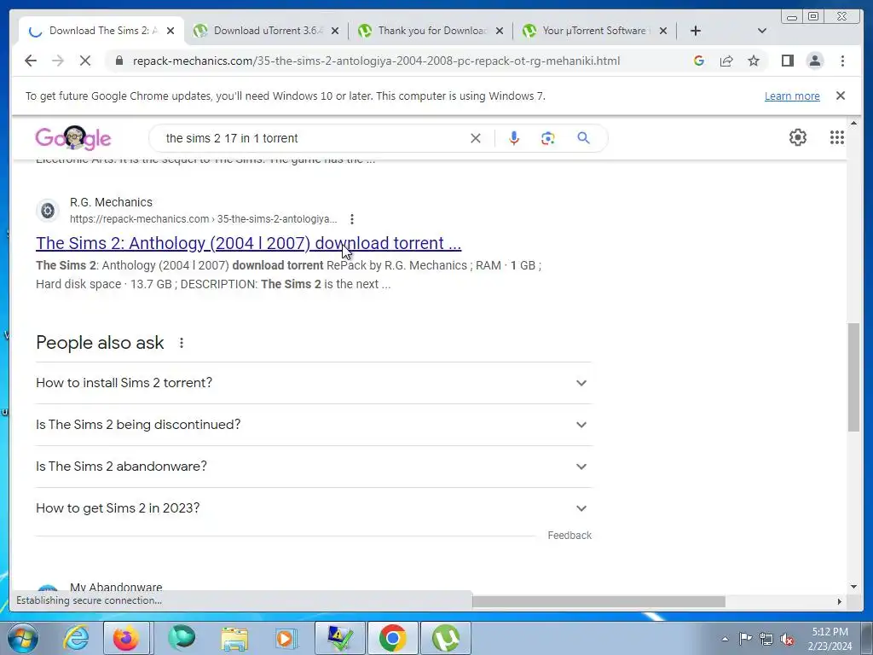Toggle the muted volume tray icon
The height and width of the screenshot is (655, 873).
[x=787, y=639]
